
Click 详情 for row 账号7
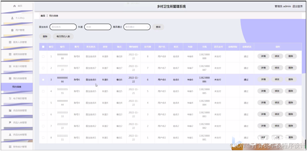(x=263, y=68)
